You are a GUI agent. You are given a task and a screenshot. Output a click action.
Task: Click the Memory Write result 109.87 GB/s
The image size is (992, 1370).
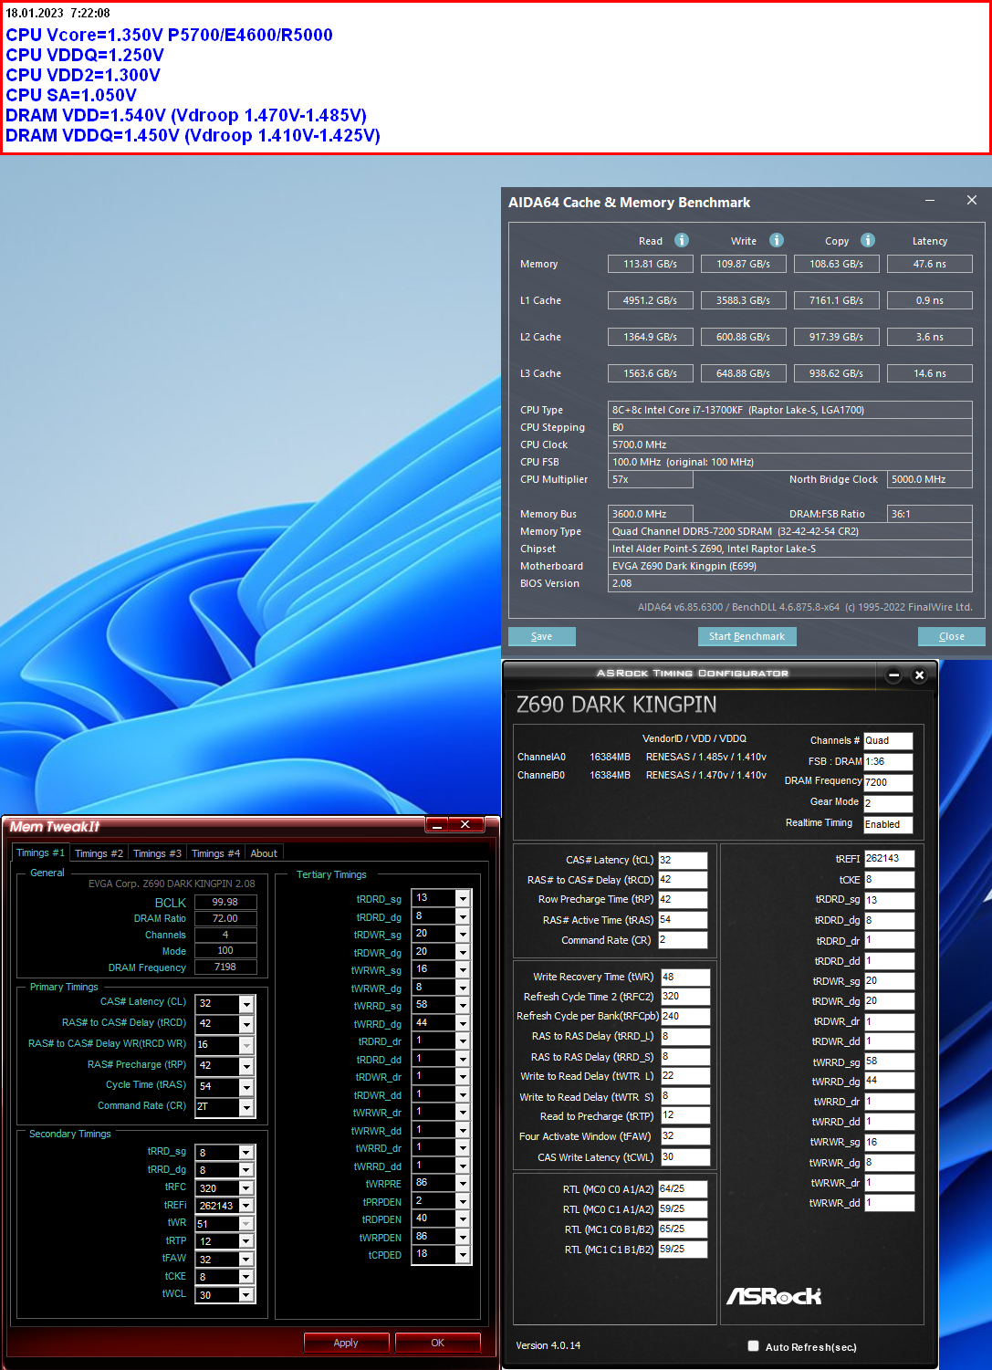(x=744, y=264)
